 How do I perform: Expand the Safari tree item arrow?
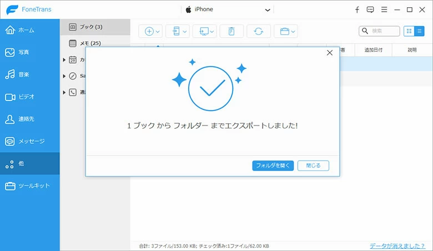tap(64, 76)
